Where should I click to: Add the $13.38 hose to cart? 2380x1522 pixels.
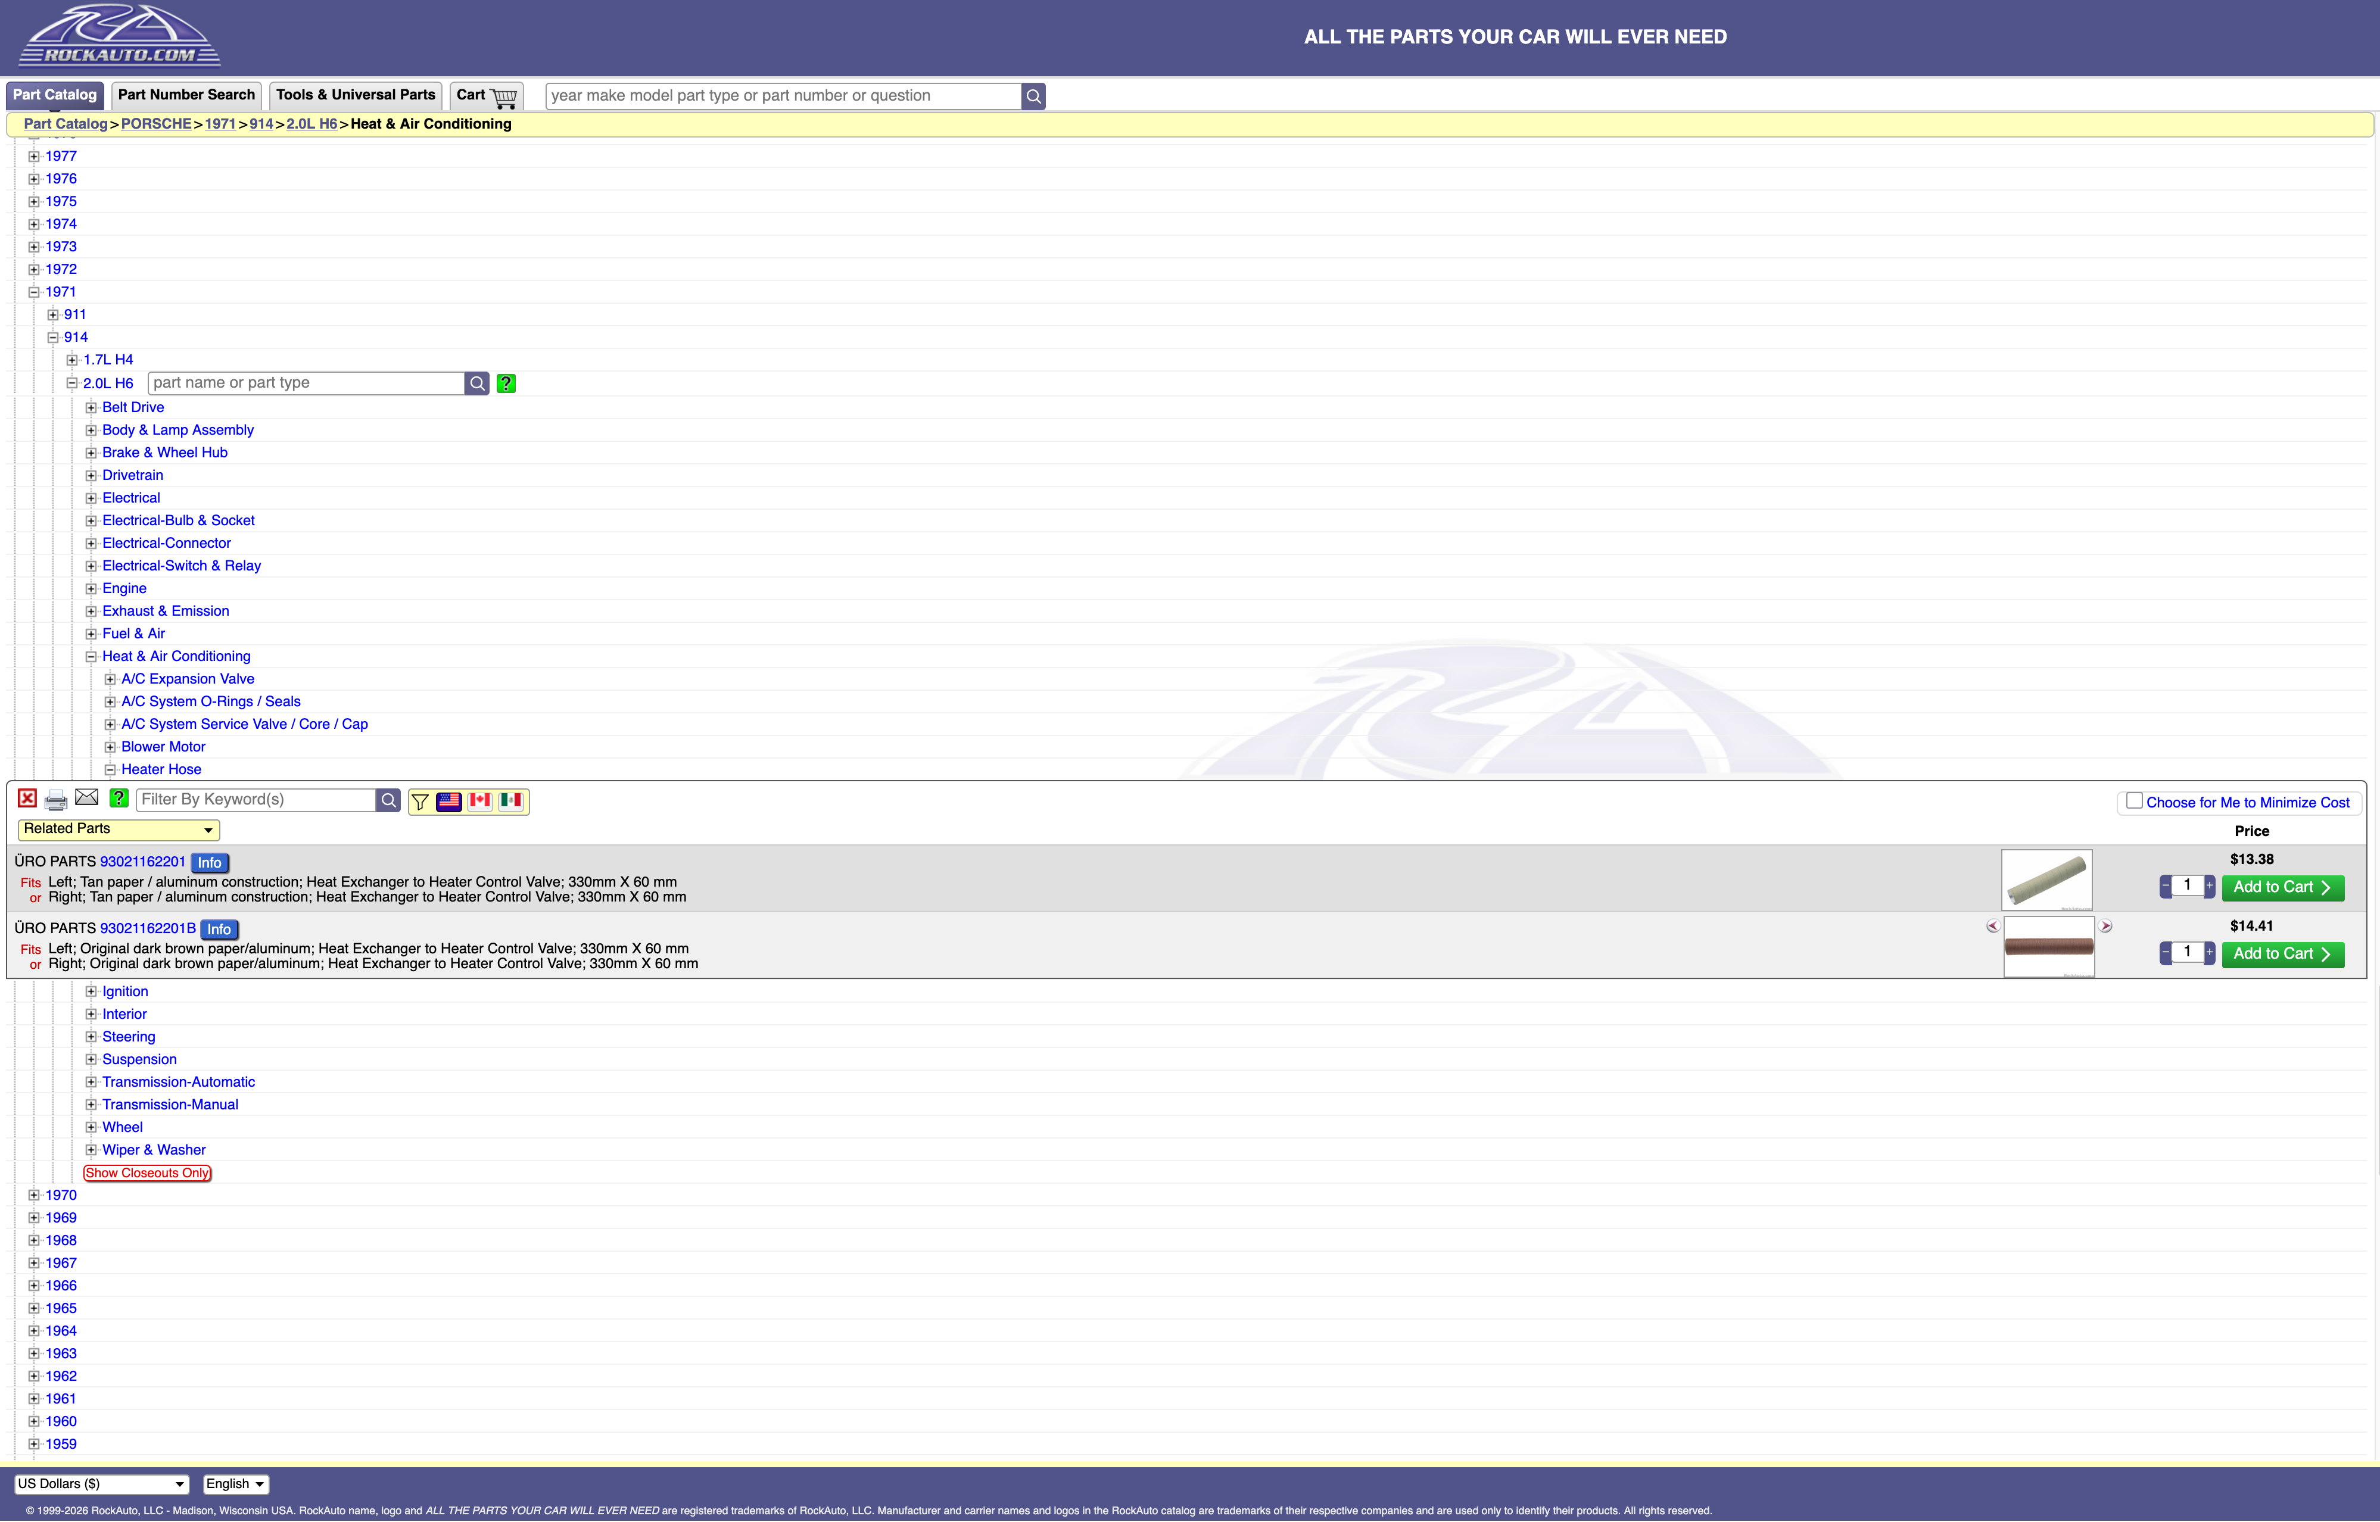(x=2282, y=887)
